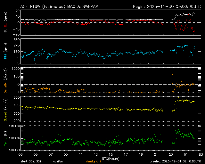The width and height of the screenshot is (205, 164).
Task: Click the 'UTC(hours)' x-axis label
Action: click(111, 159)
